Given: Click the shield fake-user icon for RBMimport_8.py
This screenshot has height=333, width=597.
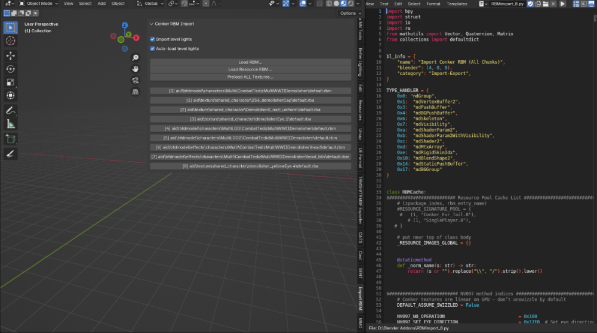Looking at the screenshot, I should click(x=530, y=4).
